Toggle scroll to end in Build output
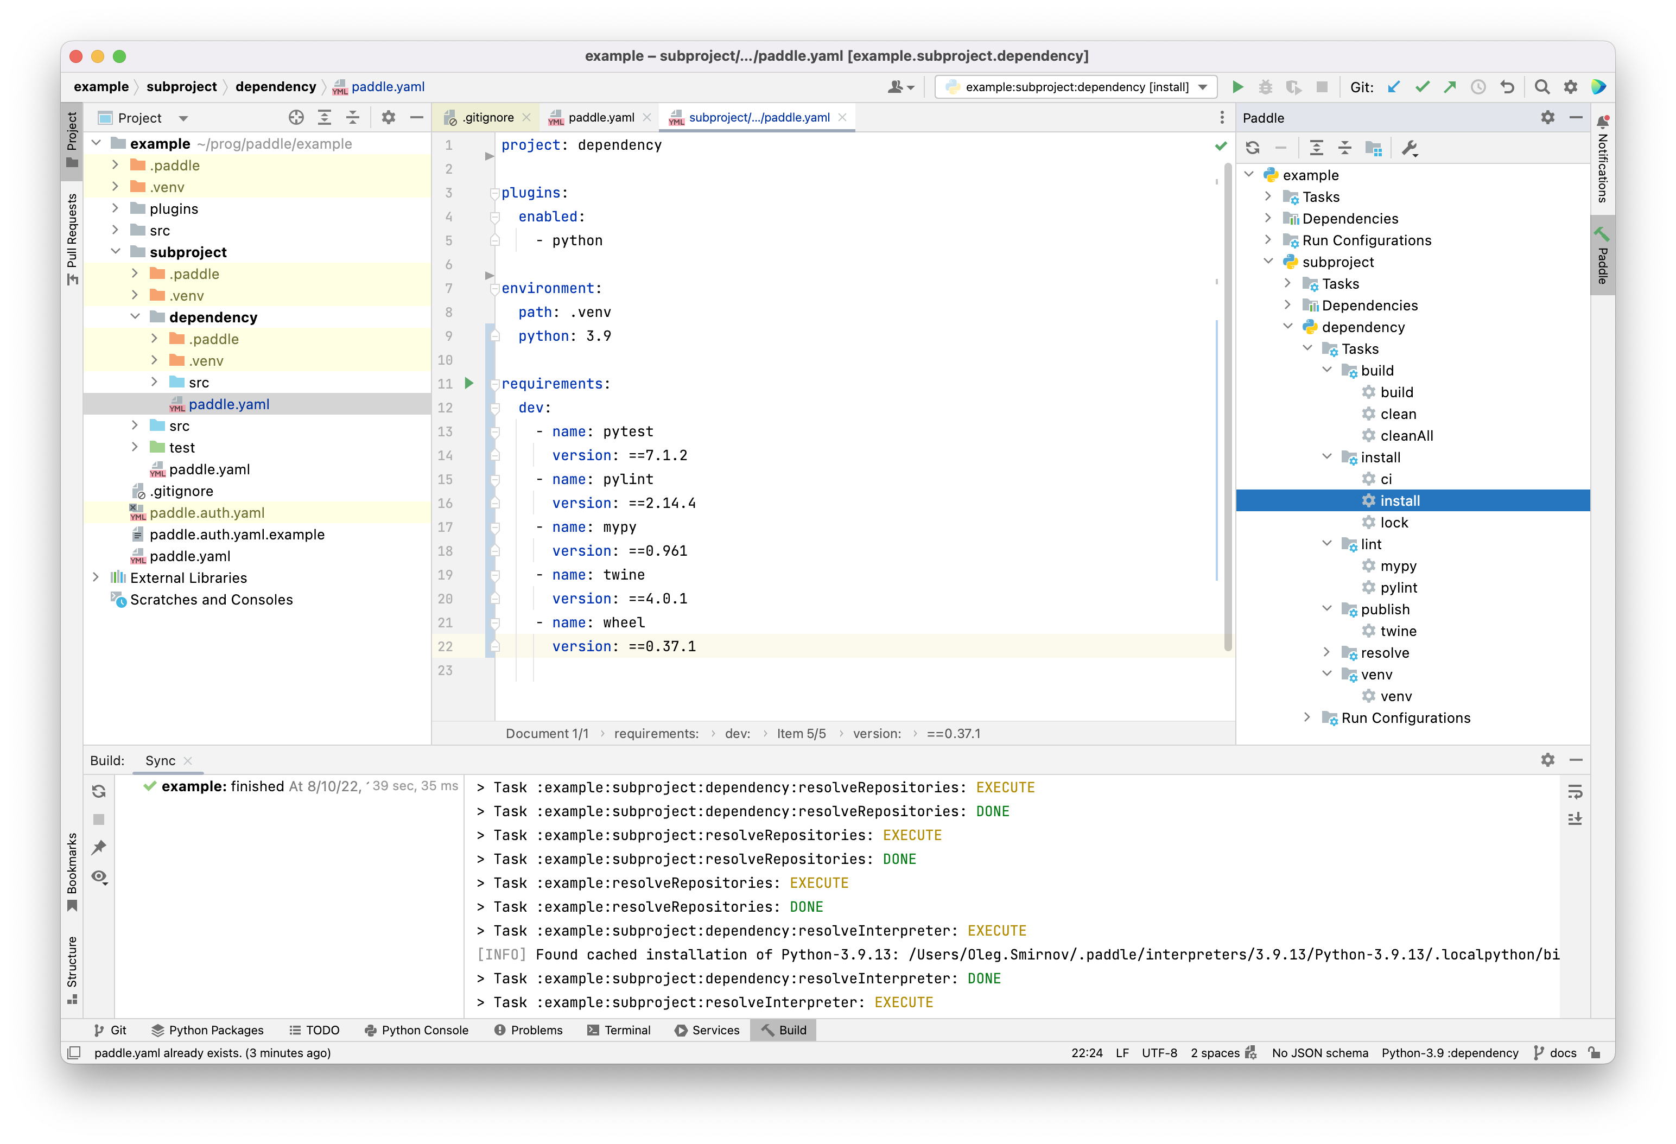1676x1144 pixels. [x=1575, y=819]
